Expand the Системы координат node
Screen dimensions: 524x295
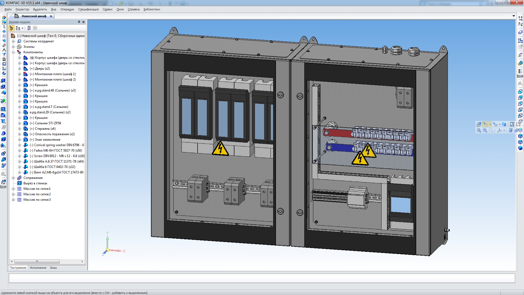click(13, 41)
